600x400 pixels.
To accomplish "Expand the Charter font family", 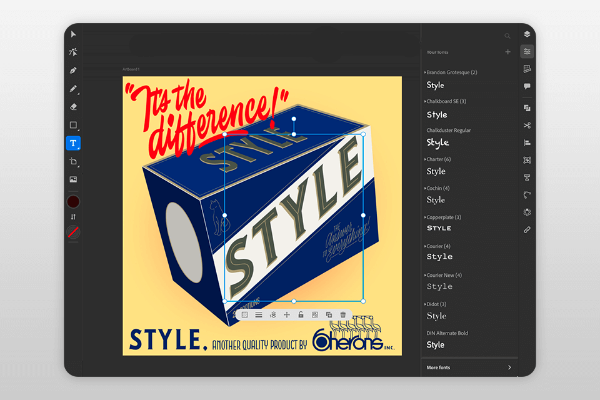I will click(425, 159).
